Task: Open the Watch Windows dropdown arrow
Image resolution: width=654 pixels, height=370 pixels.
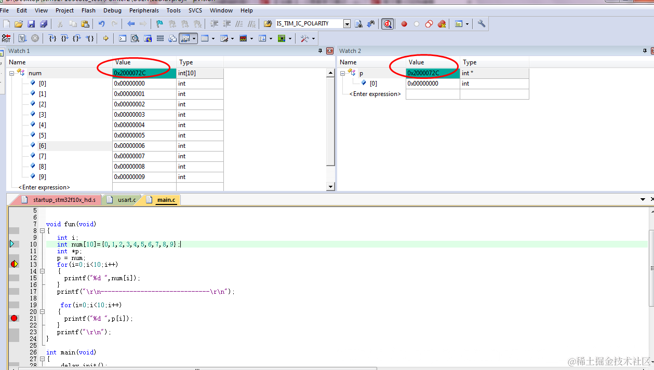Action: pyautogui.click(x=194, y=38)
